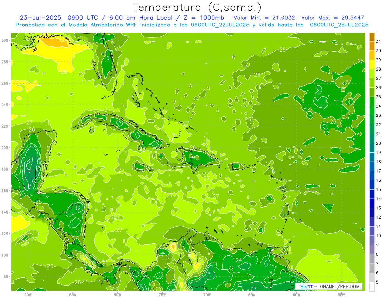
Task: Click the dark orange top swatch above 31
Action: [x=372, y=37]
